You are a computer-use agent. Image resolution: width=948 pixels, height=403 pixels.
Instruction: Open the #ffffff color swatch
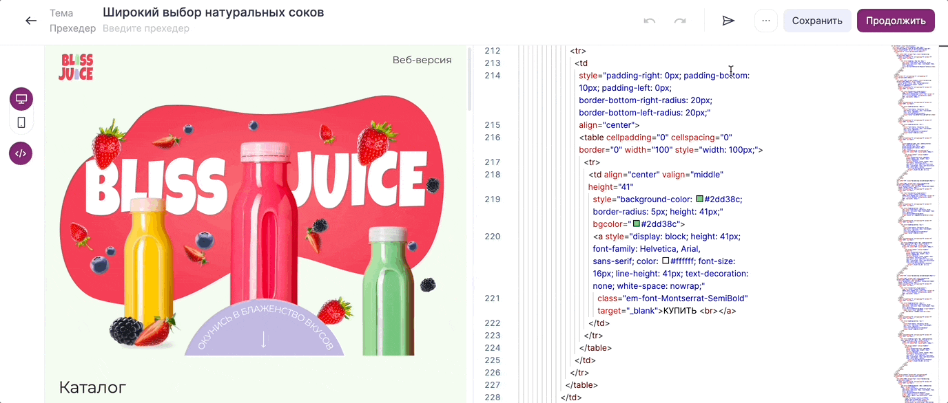[x=666, y=261]
